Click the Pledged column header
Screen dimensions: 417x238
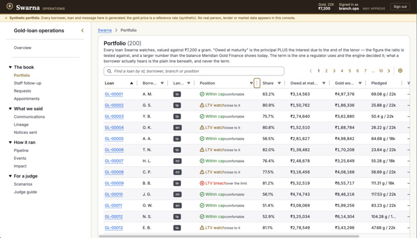click(x=379, y=83)
